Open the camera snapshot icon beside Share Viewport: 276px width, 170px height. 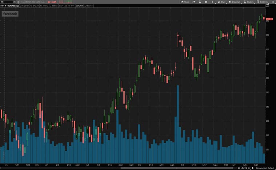point(194,2)
